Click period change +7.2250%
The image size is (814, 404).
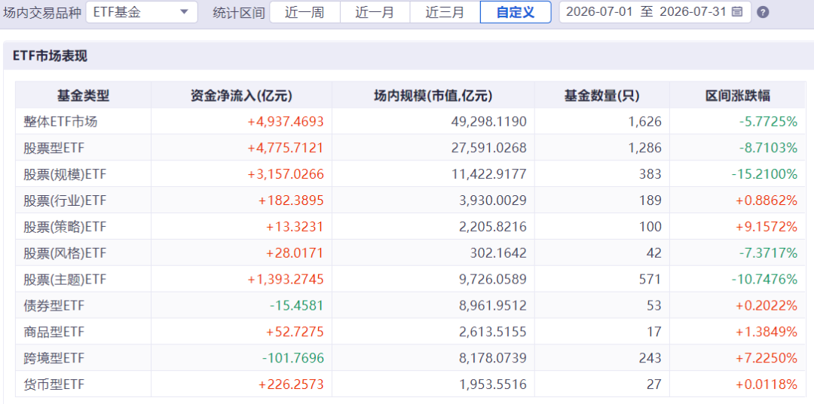(x=767, y=358)
